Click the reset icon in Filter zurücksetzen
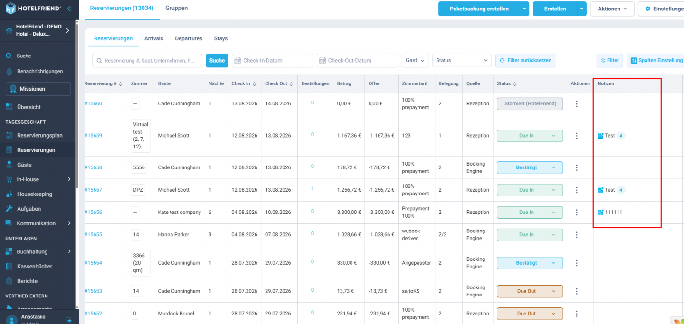This screenshot has width=684, height=324. coord(502,60)
